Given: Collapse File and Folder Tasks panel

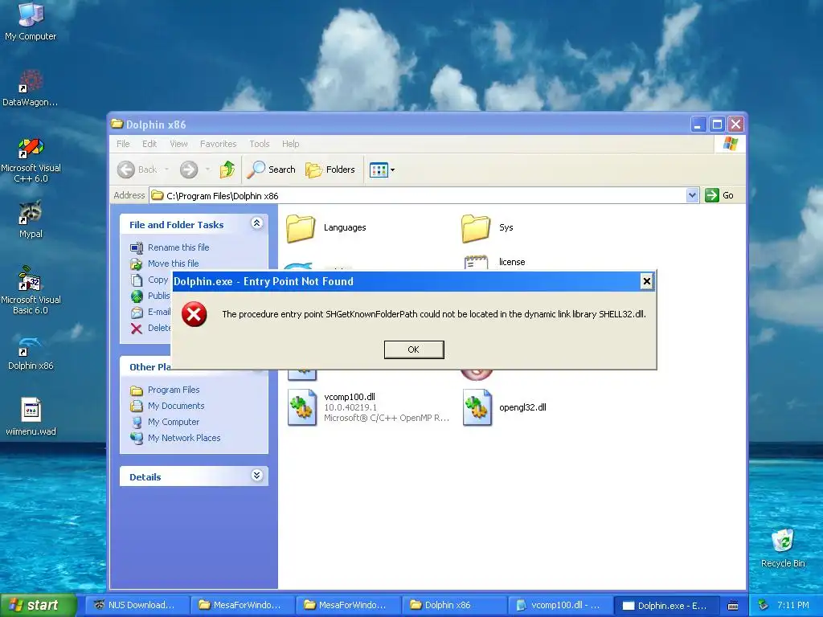Looking at the screenshot, I should point(256,223).
